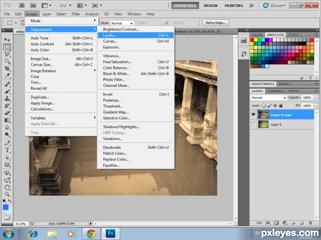The height and width of the screenshot is (240, 321).
Task: Switch to the Styles tab
Action: coord(293,35)
